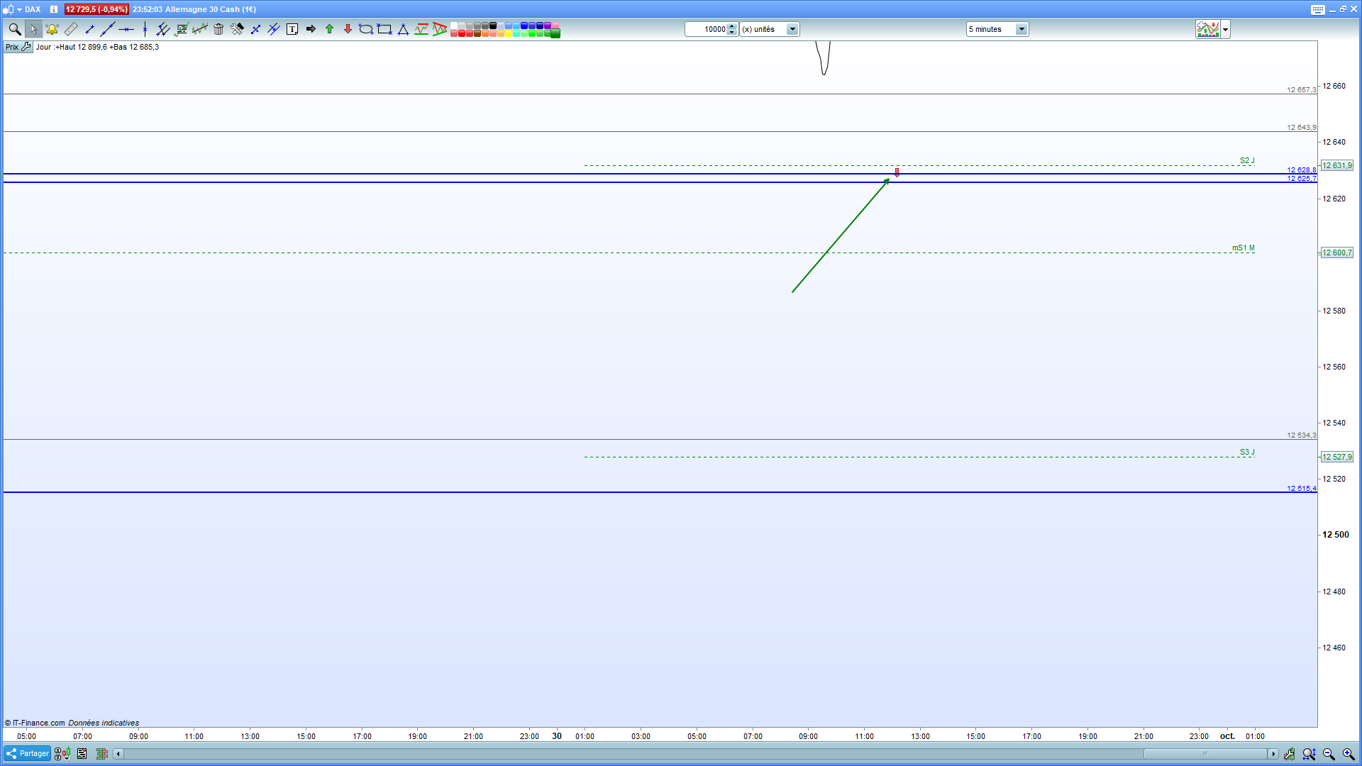Select the magnifier zoom tool

pyautogui.click(x=14, y=29)
